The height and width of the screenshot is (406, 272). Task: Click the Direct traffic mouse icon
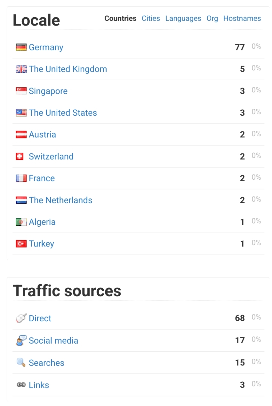[21, 318]
